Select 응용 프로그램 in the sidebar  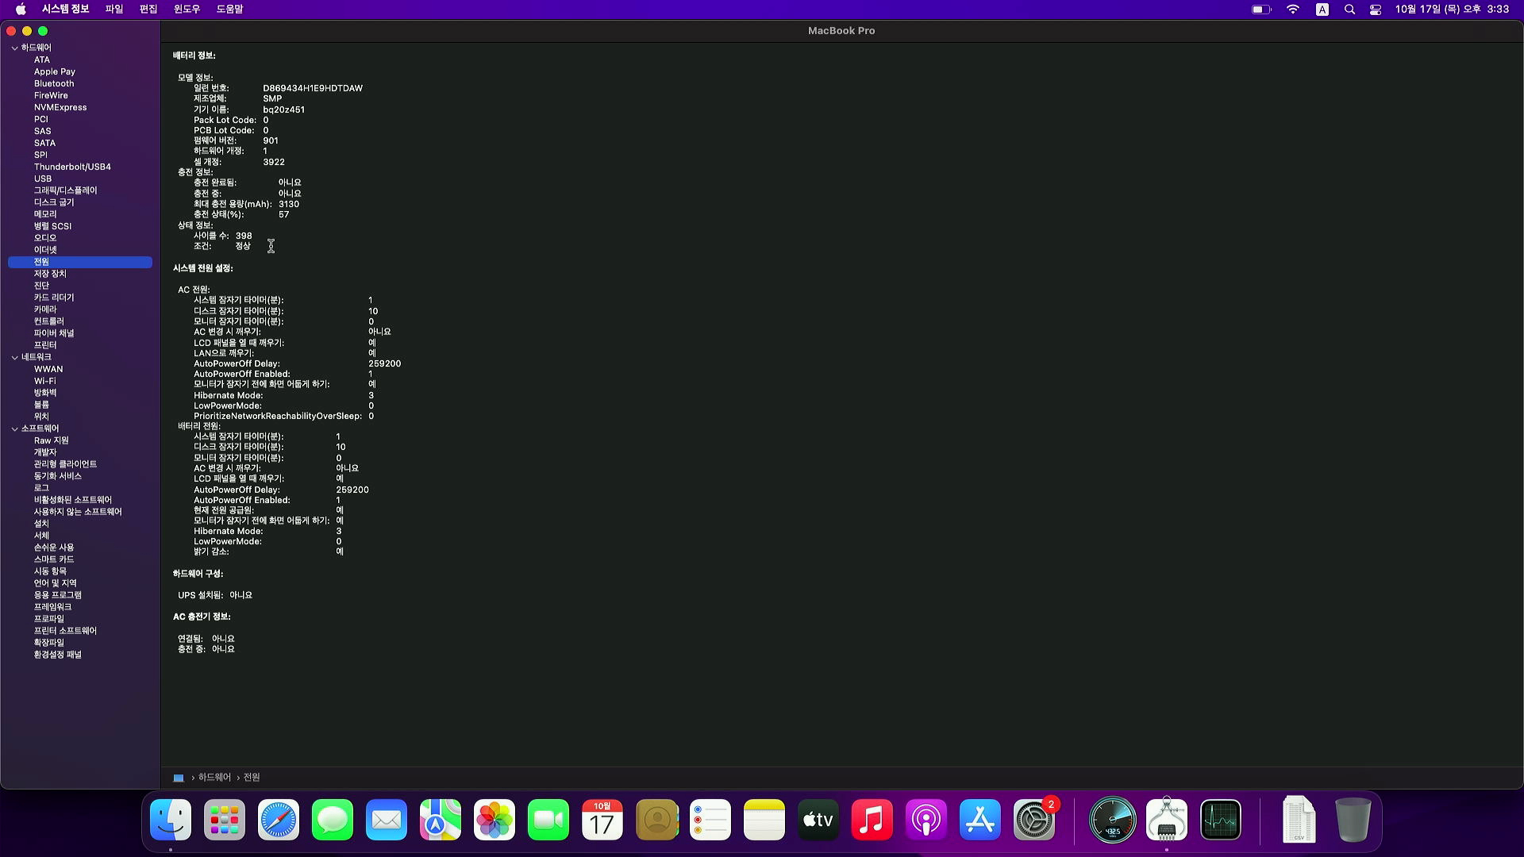[57, 595]
